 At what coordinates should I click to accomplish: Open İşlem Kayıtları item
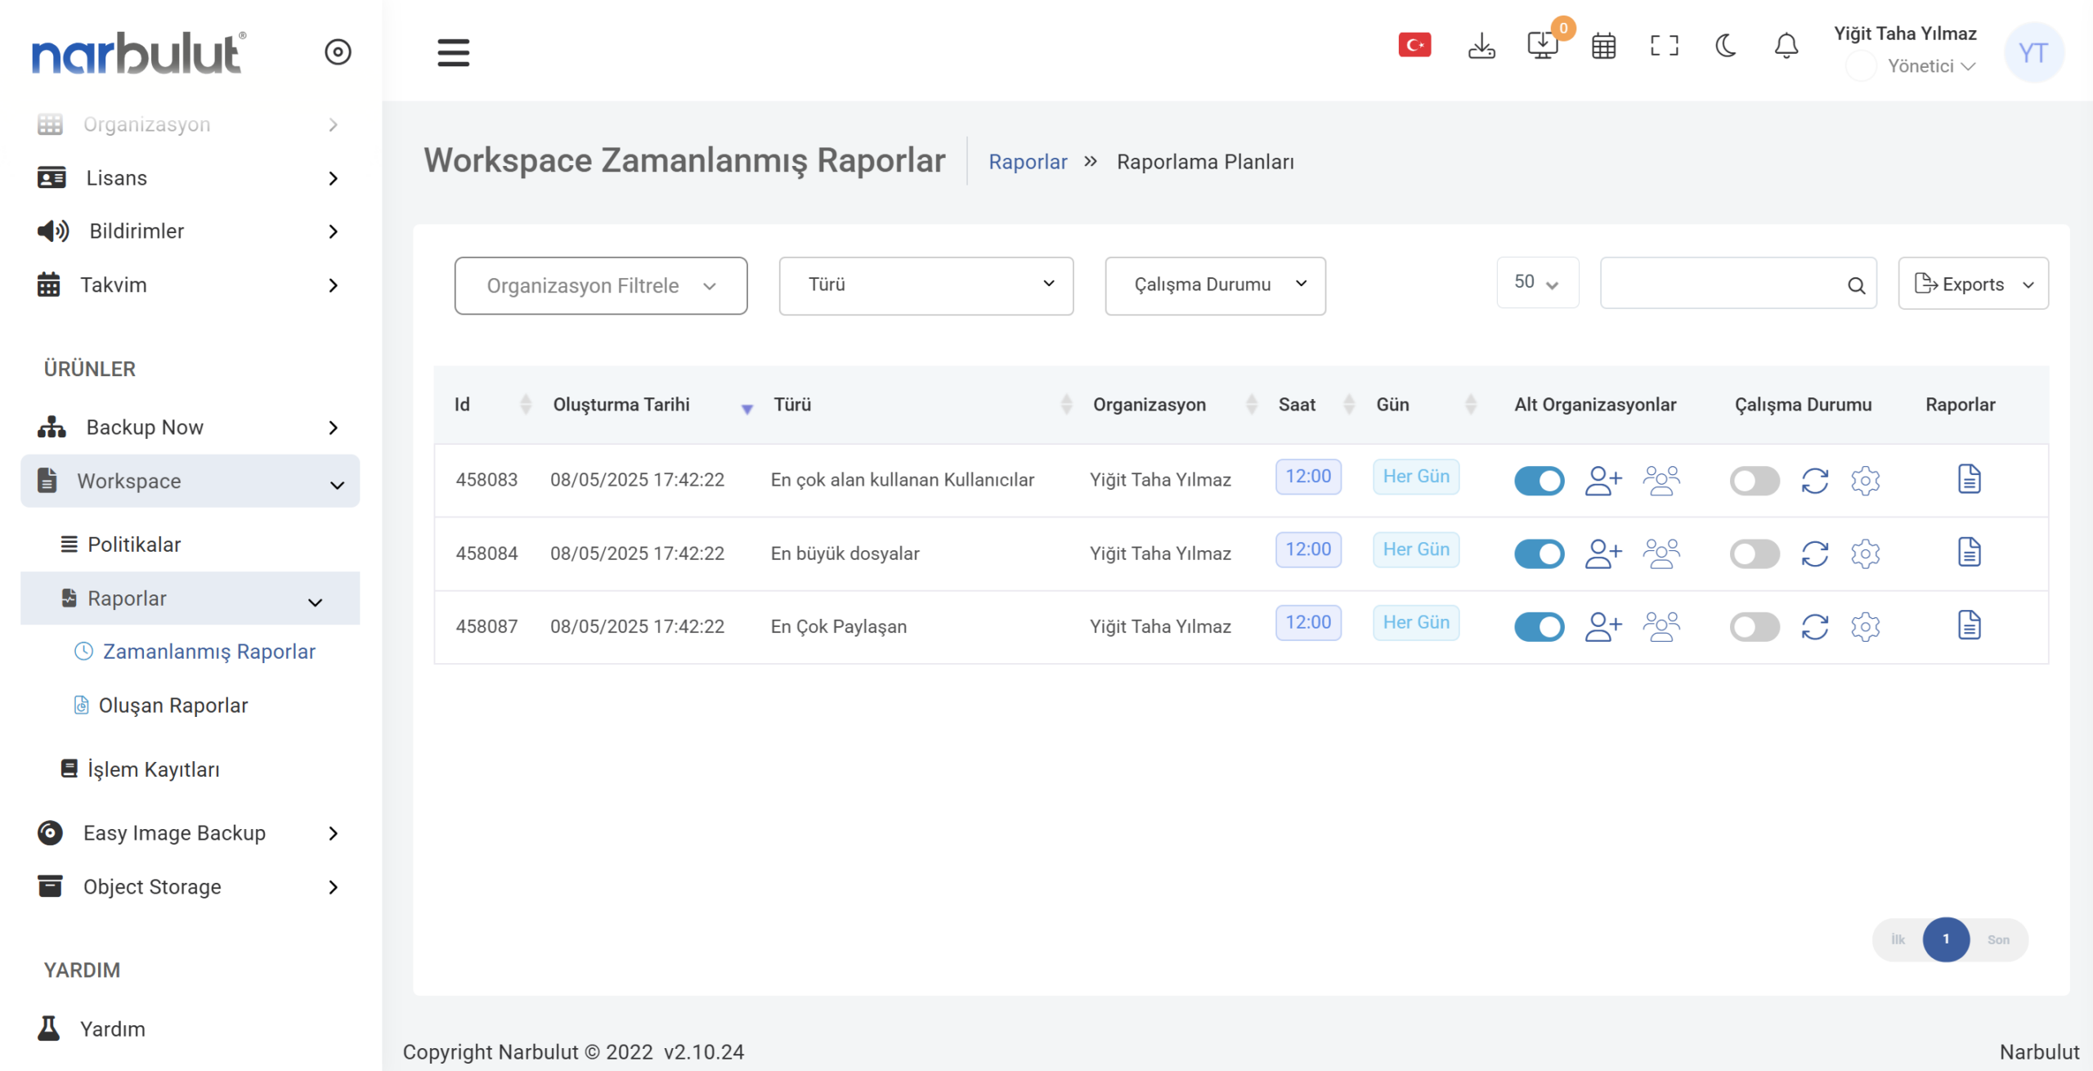pyautogui.click(x=141, y=769)
